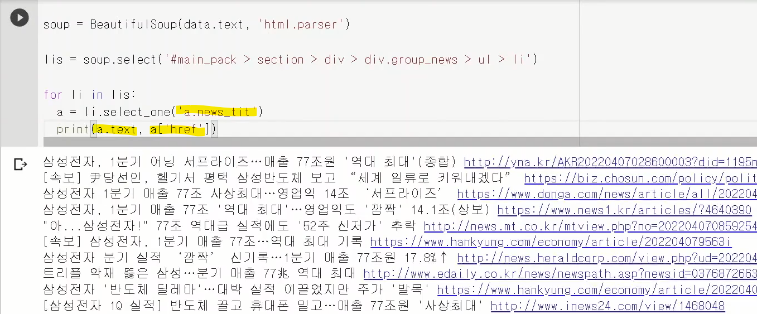Open the news.heraldcorp.com view link

pyautogui.click(x=607, y=258)
